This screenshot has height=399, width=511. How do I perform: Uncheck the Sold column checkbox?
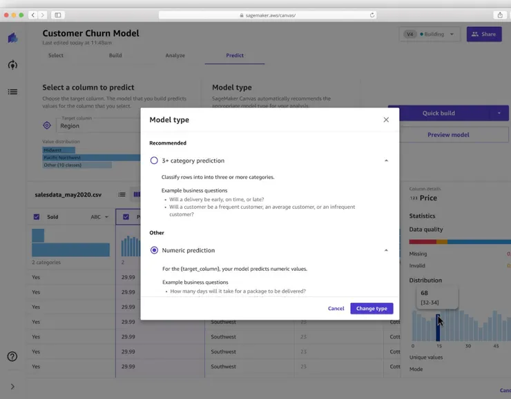(x=37, y=217)
